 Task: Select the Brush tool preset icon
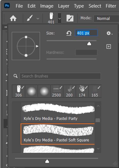pyautogui.click(x=30, y=18)
